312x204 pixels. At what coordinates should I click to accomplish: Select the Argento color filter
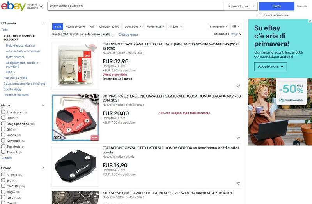(3, 174)
